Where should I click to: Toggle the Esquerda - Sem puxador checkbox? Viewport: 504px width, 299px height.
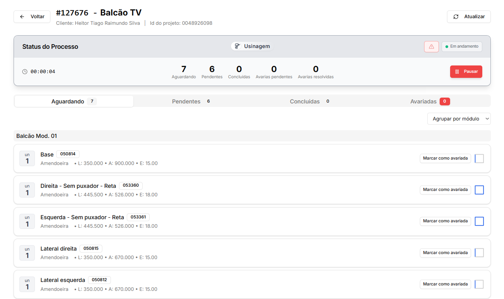point(479,221)
